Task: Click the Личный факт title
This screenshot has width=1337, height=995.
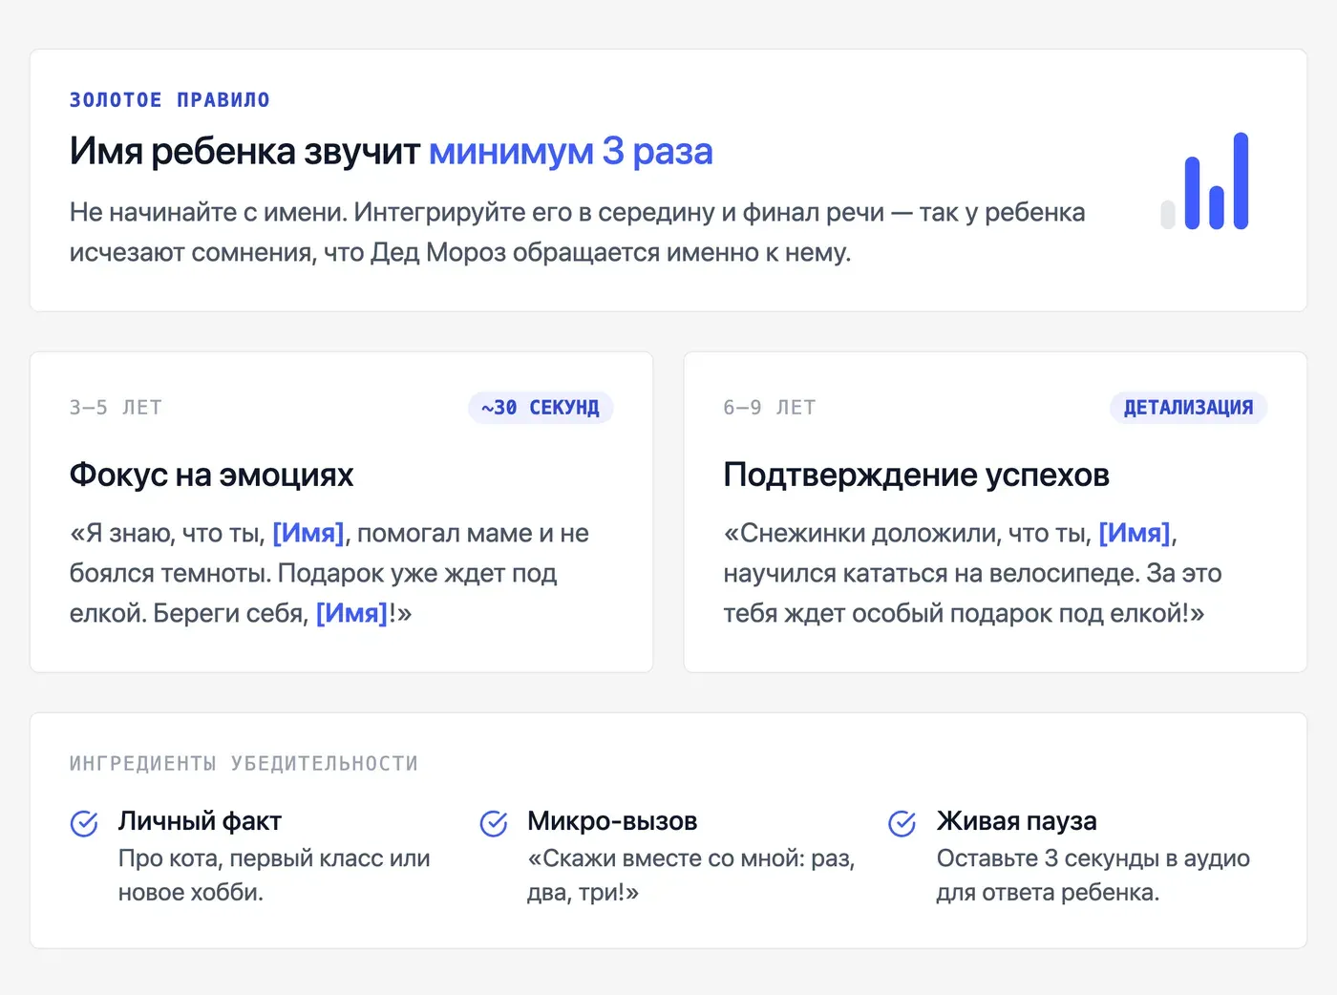Action: [x=200, y=821]
